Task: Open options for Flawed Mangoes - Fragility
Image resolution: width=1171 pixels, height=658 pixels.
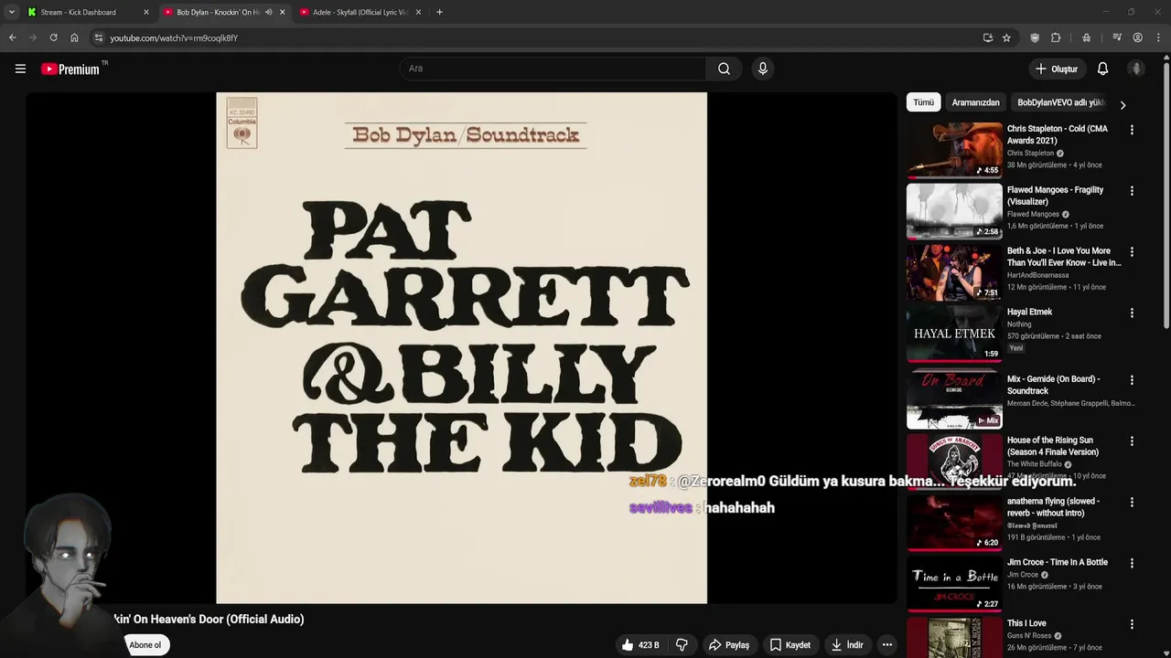Action: pyautogui.click(x=1132, y=191)
